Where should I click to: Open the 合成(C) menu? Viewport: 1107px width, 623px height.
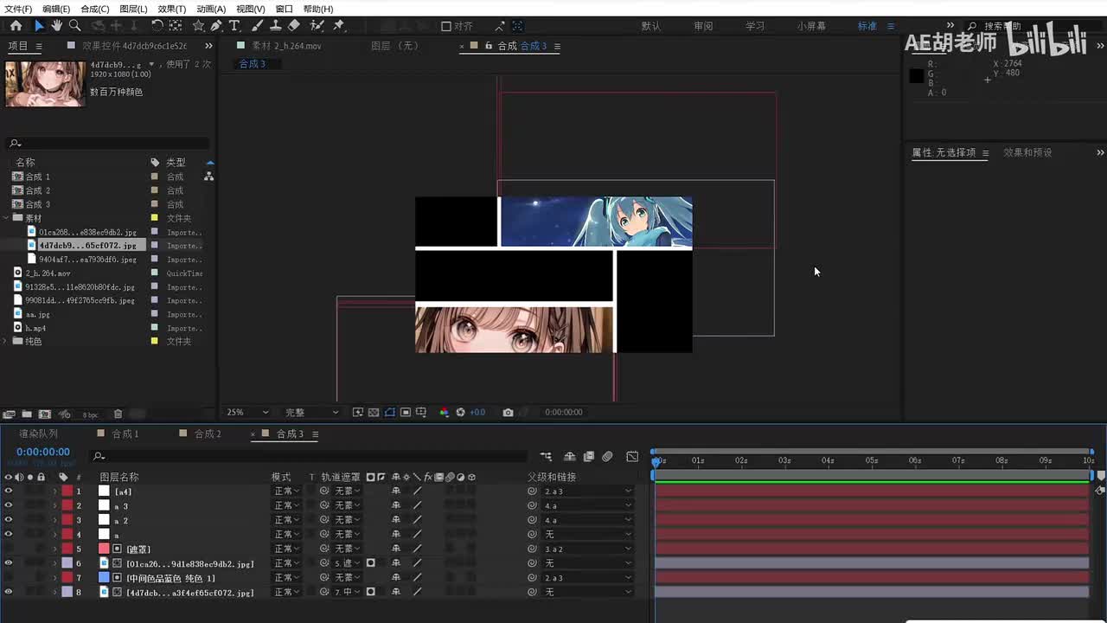click(94, 9)
